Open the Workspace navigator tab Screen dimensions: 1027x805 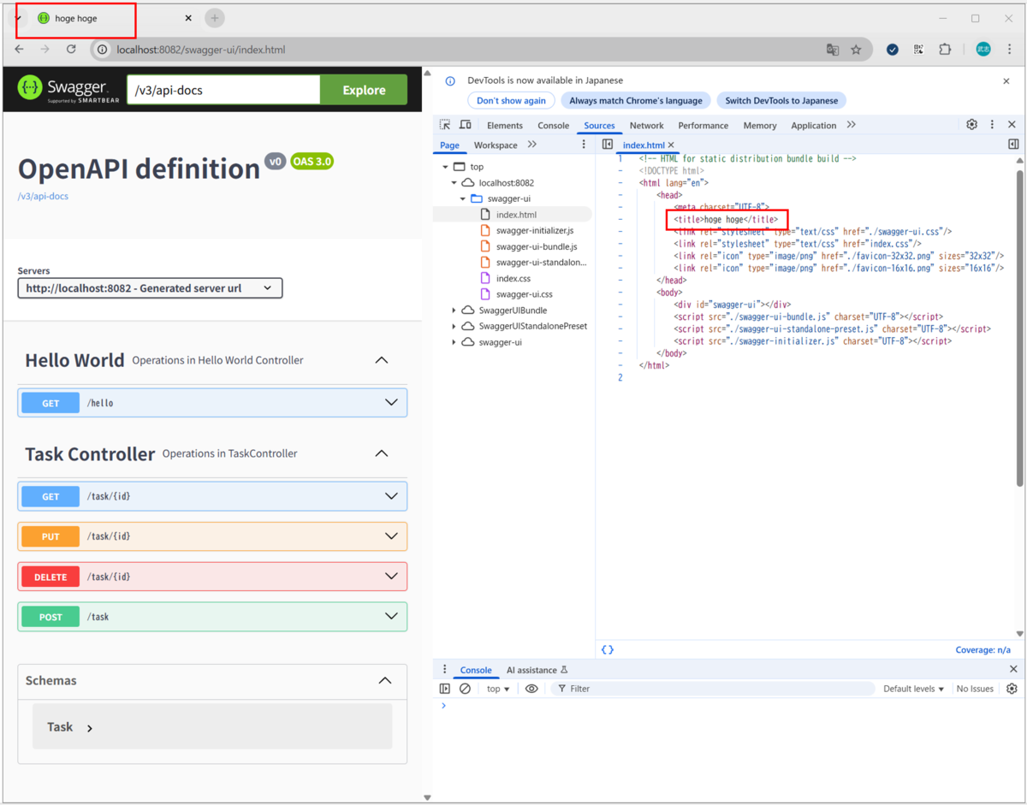click(x=496, y=145)
